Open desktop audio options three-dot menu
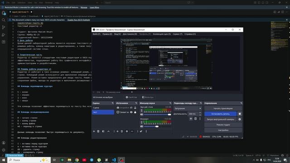 142,110
